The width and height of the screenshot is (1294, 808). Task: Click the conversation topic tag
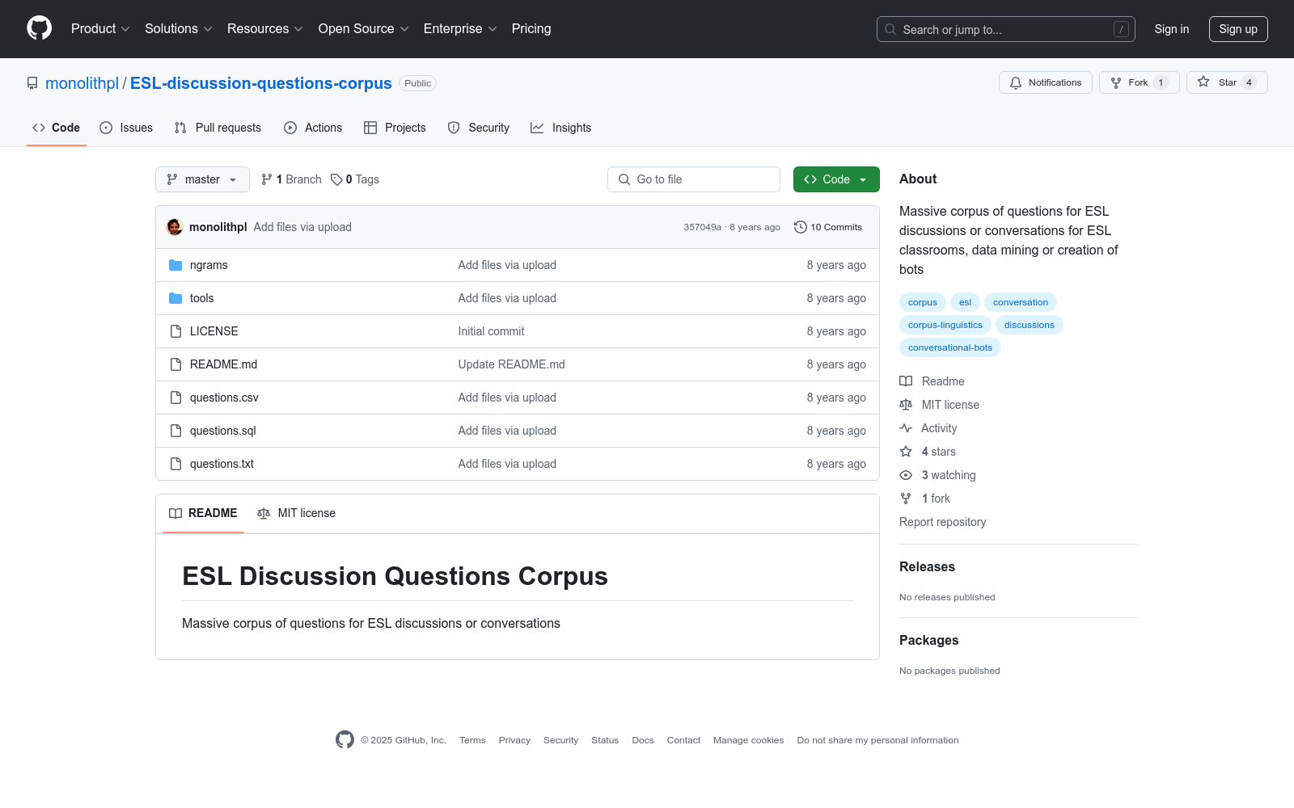click(x=1021, y=302)
